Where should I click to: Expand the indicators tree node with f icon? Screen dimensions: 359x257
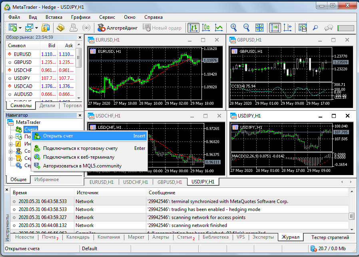[x=10, y=144]
